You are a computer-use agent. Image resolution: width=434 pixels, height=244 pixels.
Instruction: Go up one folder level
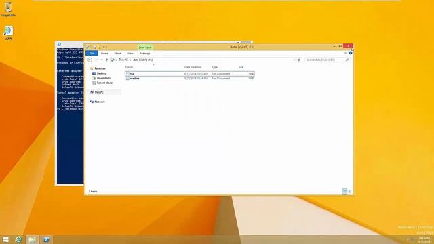click(106, 60)
